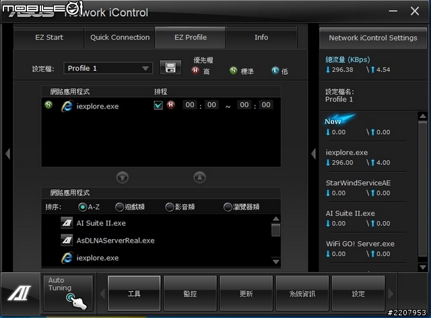This screenshot has width=431, height=318.
Task: Minimize the Network iControl window
Action: pos(393,11)
